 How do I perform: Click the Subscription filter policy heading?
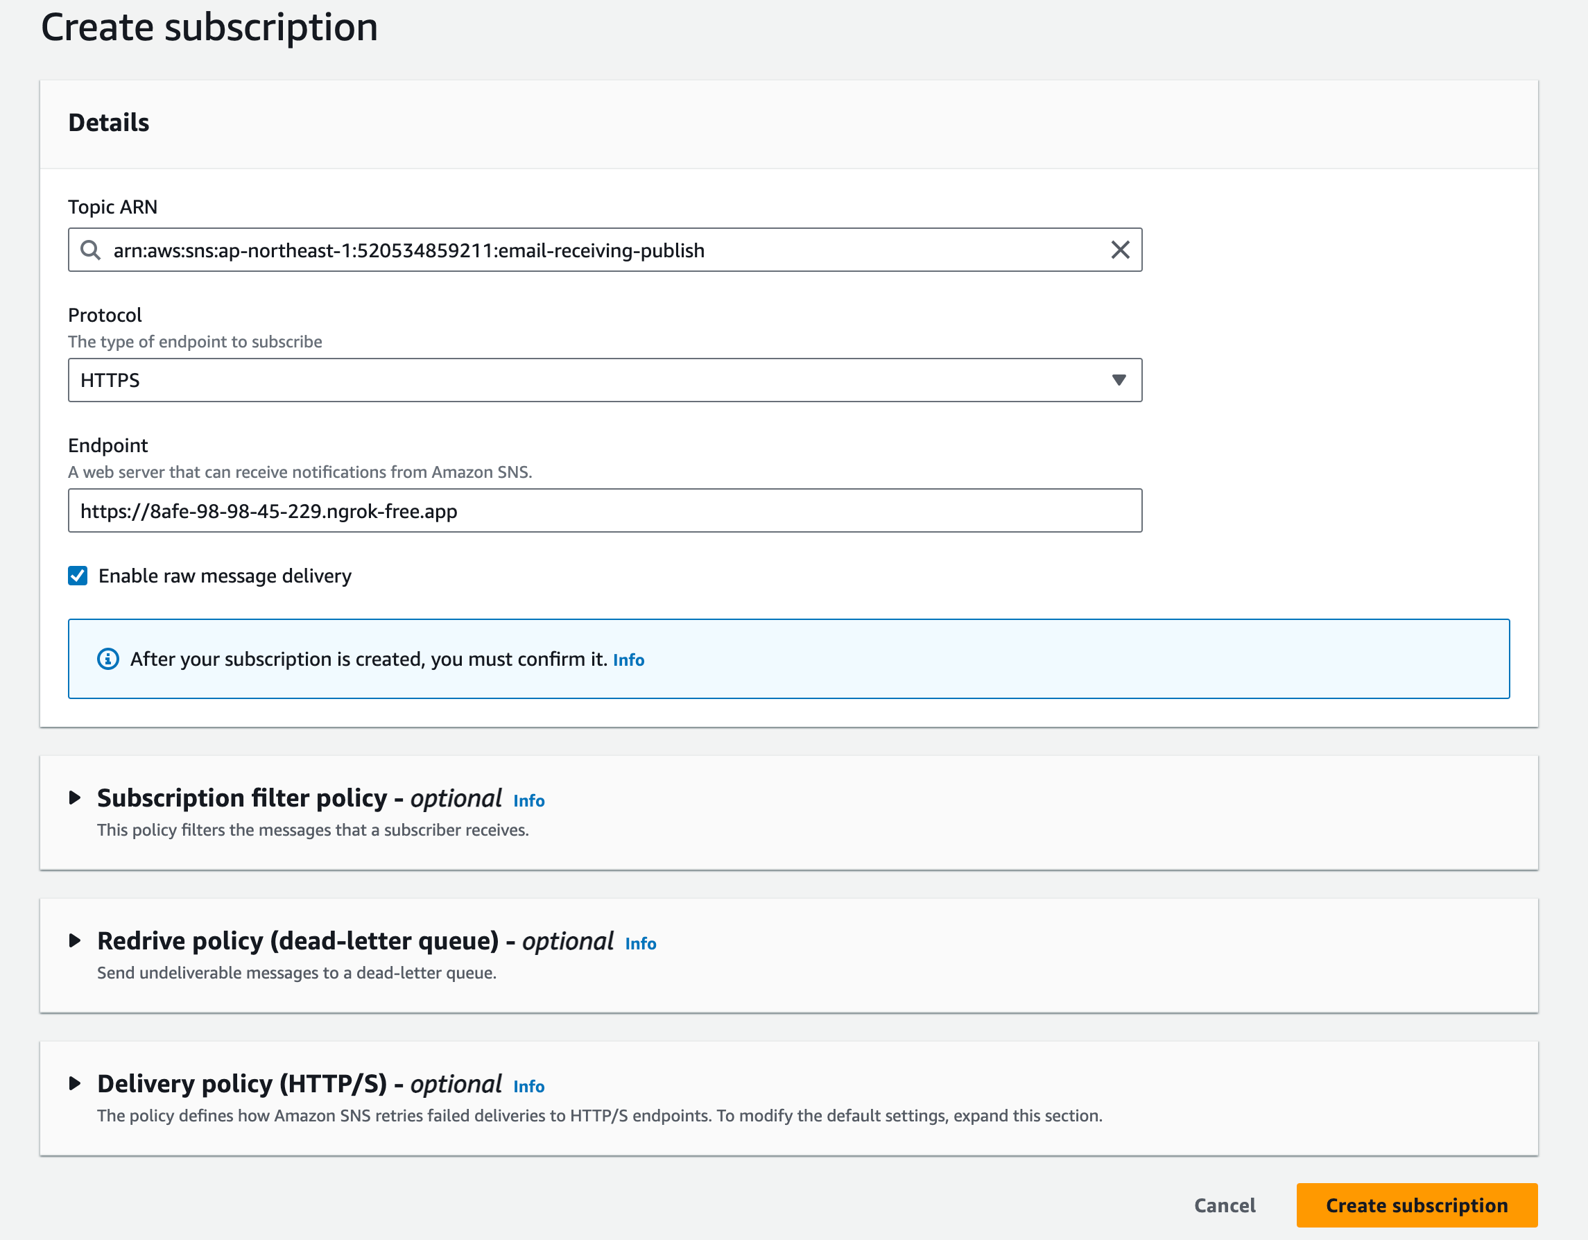[x=242, y=798]
